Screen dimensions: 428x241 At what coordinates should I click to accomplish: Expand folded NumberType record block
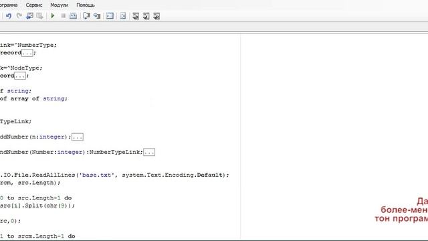coord(27,53)
